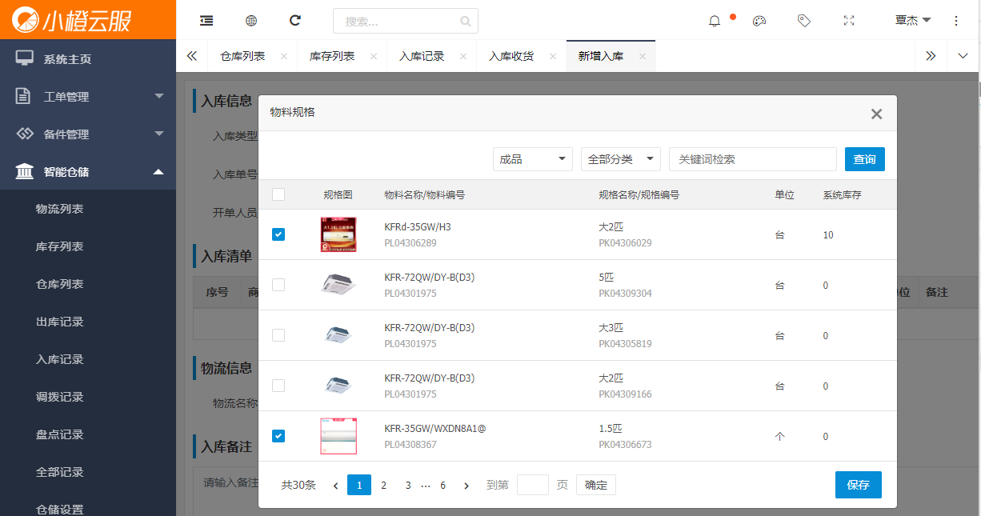Open the 全部分类 category dropdown
Viewport: 981px width, 516px height.
coord(620,159)
